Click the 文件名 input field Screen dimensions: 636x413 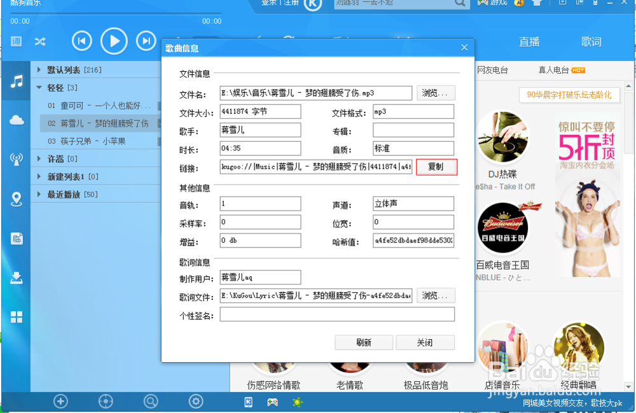pos(316,93)
